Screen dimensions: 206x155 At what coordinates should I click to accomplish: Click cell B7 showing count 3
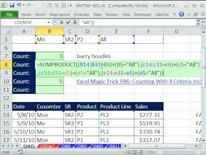click(x=49, y=56)
